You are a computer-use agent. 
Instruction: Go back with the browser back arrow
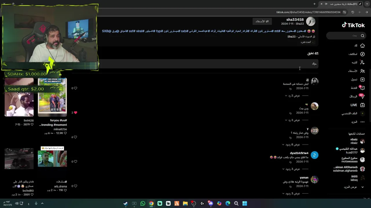pos(367,12)
